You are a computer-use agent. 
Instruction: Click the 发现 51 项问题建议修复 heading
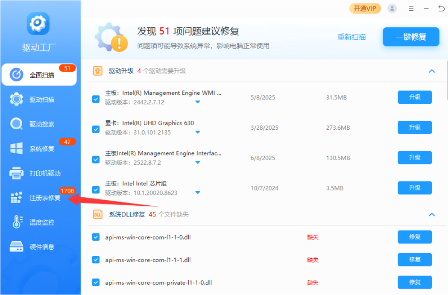(188, 31)
